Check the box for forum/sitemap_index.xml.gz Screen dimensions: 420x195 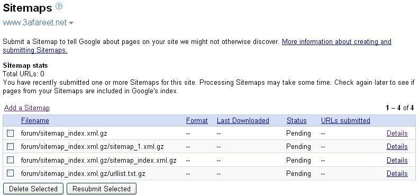(x=10, y=134)
